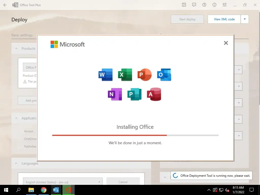Close the Installing Office dialog

[x=226, y=43]
